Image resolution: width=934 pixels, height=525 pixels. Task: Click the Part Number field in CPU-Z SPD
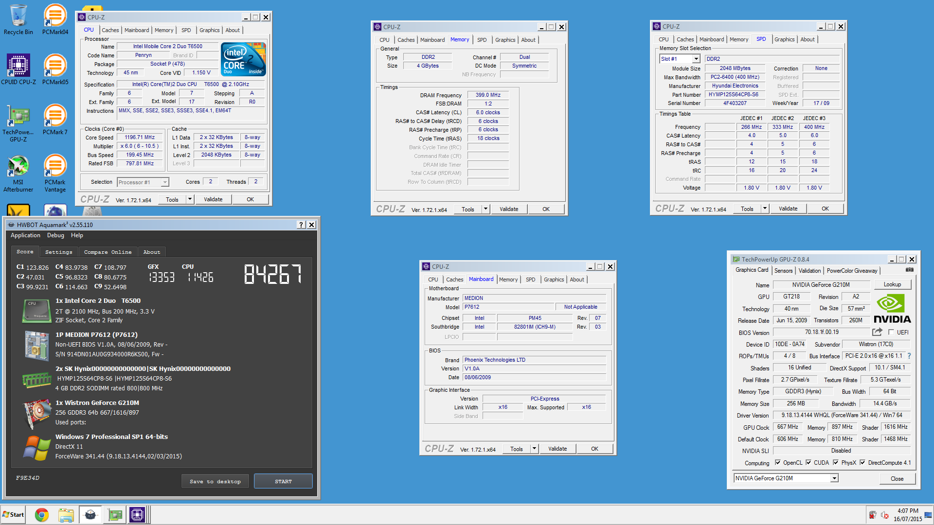tap(735, 95)
